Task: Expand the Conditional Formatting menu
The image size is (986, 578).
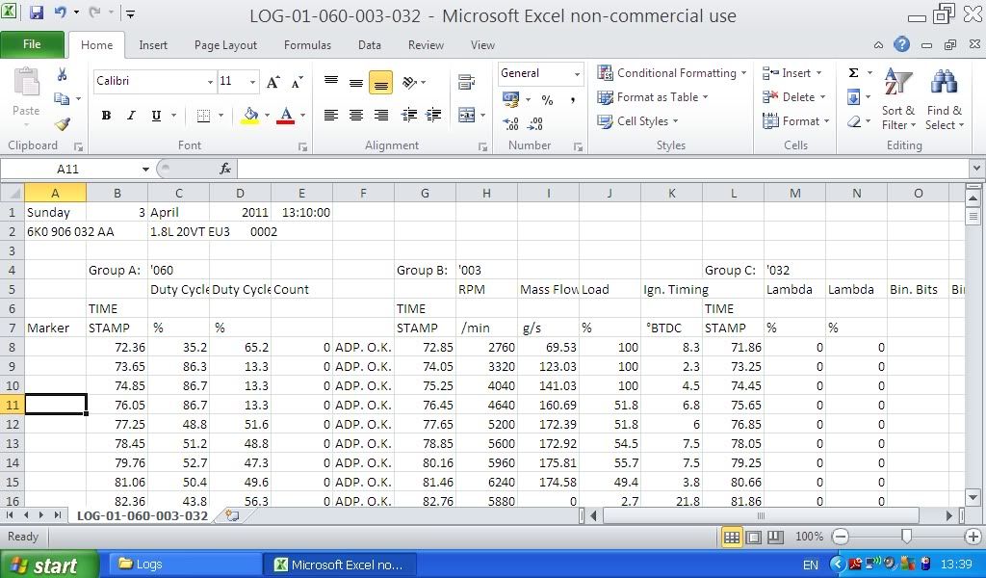Action: [x=672, y=73]
